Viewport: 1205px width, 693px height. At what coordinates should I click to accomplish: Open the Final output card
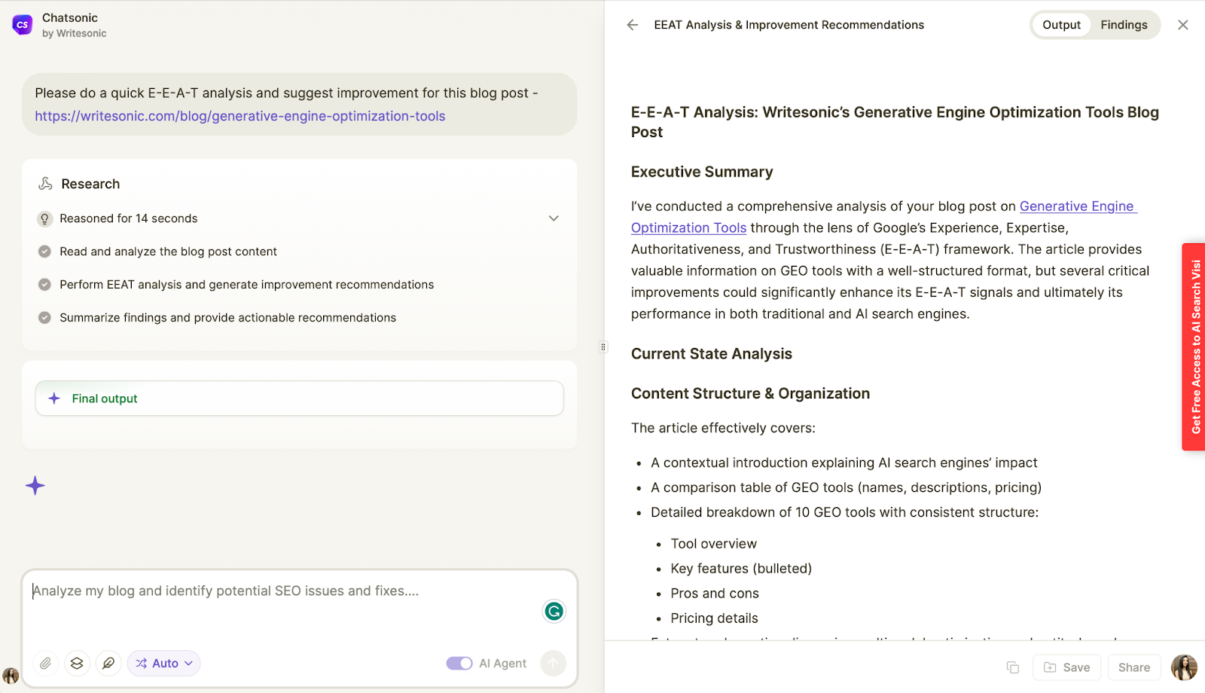(300, 398)
